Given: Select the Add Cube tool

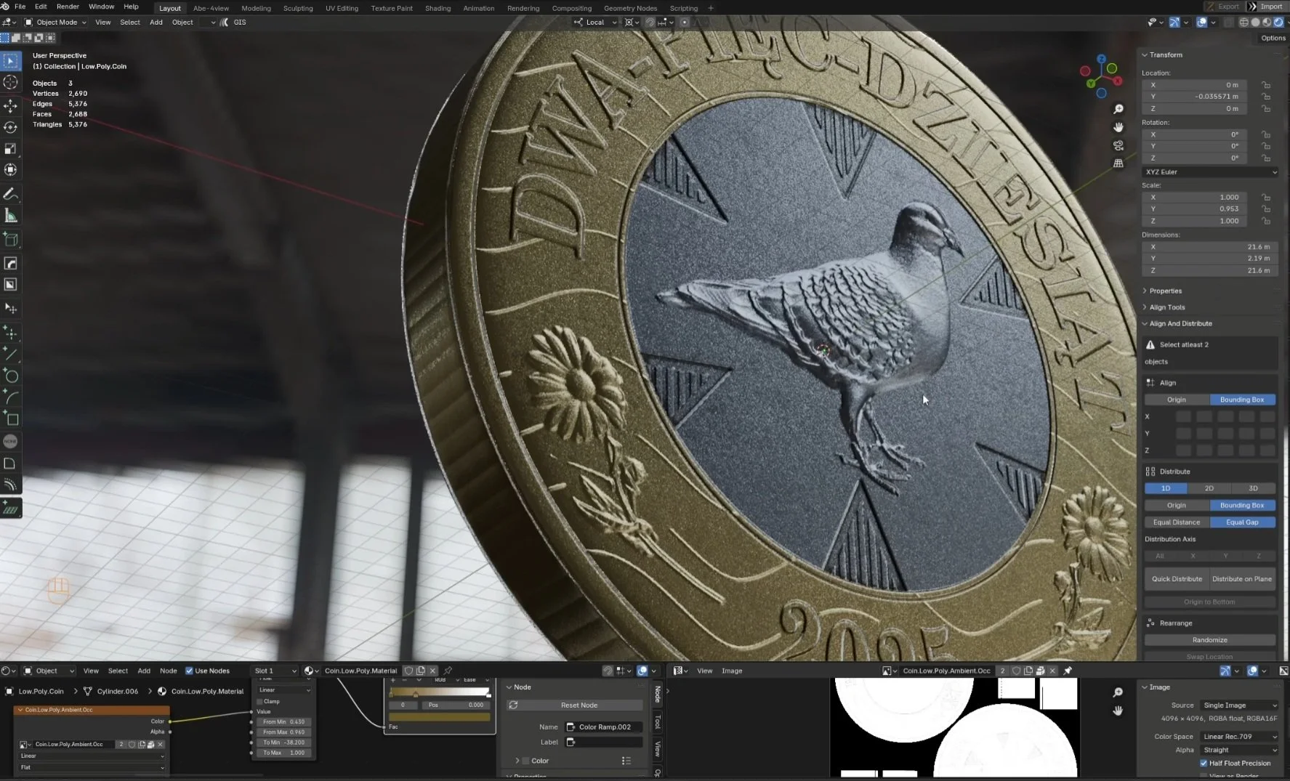Looking at the screenshot, I should coord(11,240).
